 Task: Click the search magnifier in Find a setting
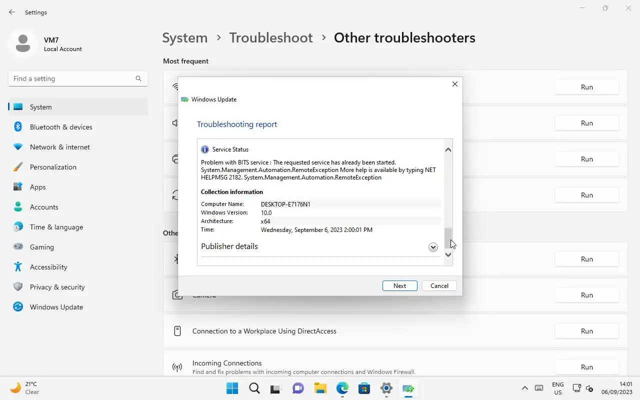point(138,78)
